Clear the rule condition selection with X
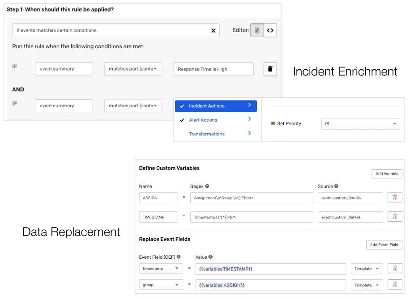 pyautogui.click(x=213, y=30)
